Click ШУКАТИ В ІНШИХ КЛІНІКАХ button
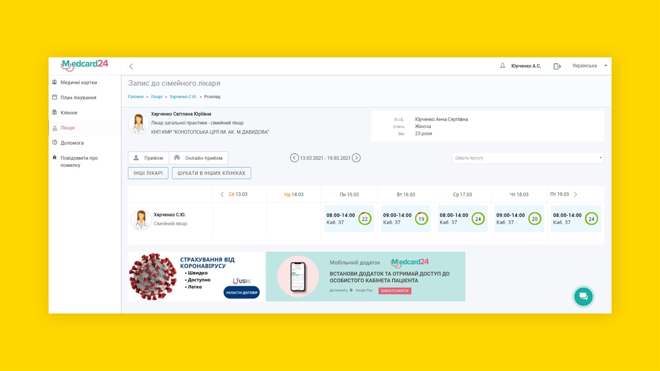Image resolution: width=660 pixels, height=371 pixels. click(x=211, y=173)
